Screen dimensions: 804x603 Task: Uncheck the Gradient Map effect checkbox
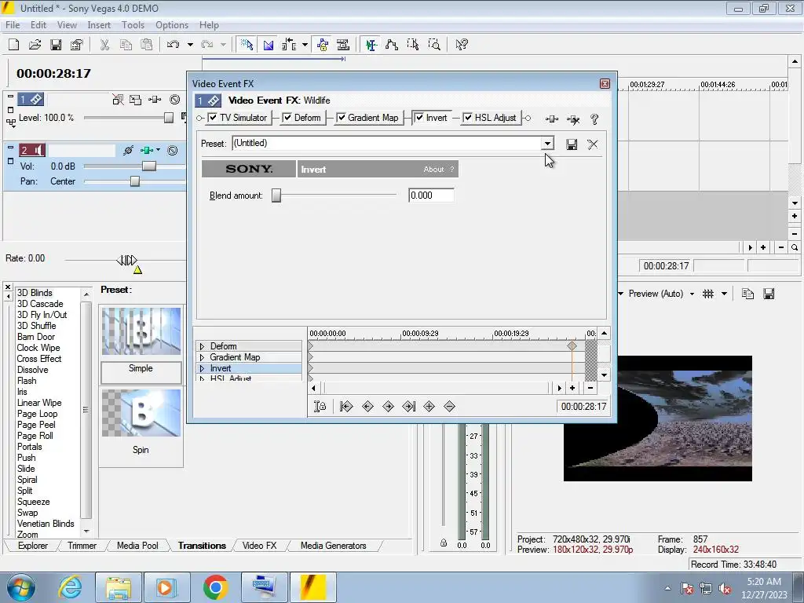[341, 118]
